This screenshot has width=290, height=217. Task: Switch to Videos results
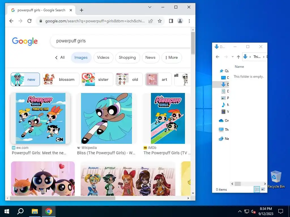[103, 58]
